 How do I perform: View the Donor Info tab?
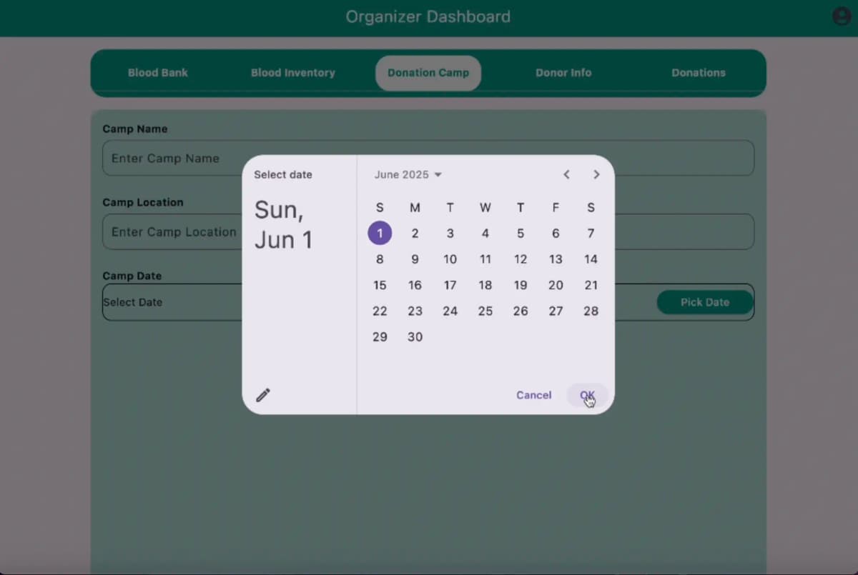tap(563, 73)
